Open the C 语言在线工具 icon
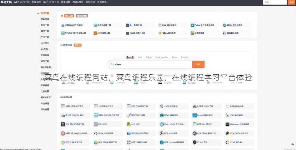Screen dimensions: 296x150 point(95,25)
